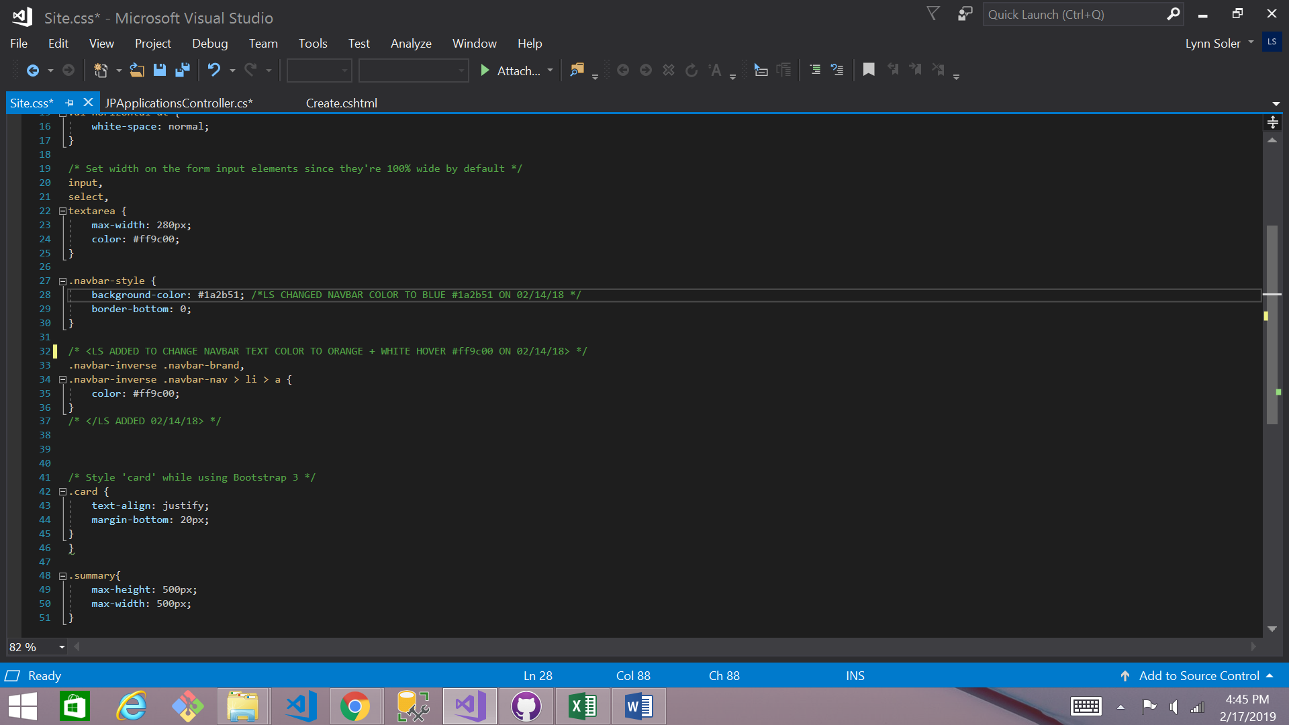Switch to JPApplicationsController.cs tab
The height and width of the screenshot is (725, 1289).
[x=179, y=103]
